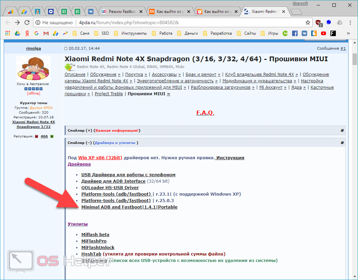Click the page vertical scrollbar thumb
This screenshot has width=358, height=280.
355,59
